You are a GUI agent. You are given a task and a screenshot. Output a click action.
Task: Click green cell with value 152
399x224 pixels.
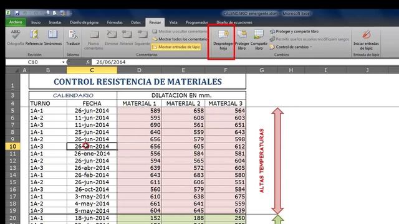[139, 218]
